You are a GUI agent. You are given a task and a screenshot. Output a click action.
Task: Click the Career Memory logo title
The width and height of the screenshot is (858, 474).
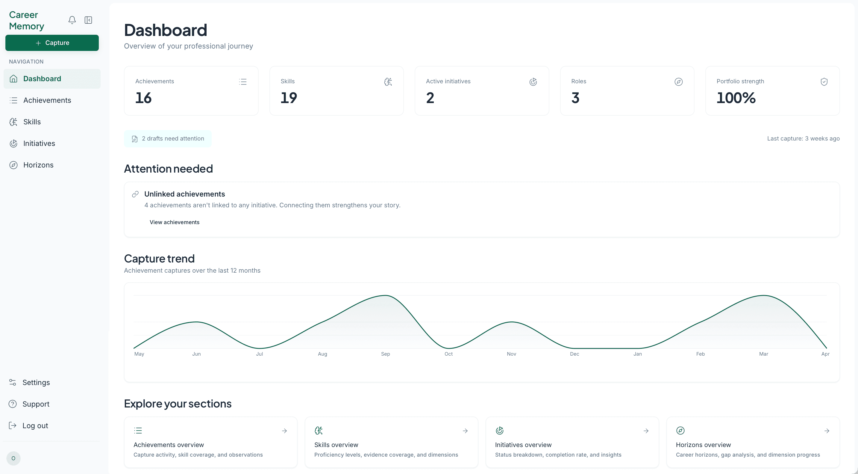point(27,20)
